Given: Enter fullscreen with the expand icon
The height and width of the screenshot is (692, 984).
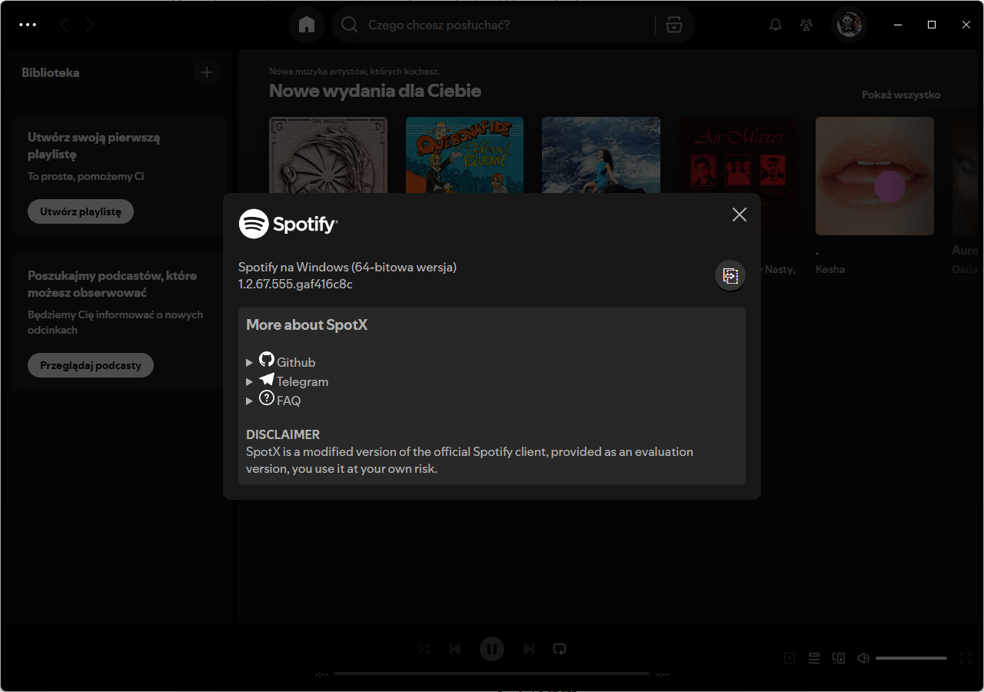Looking at the screenshot, I should 966,658.
